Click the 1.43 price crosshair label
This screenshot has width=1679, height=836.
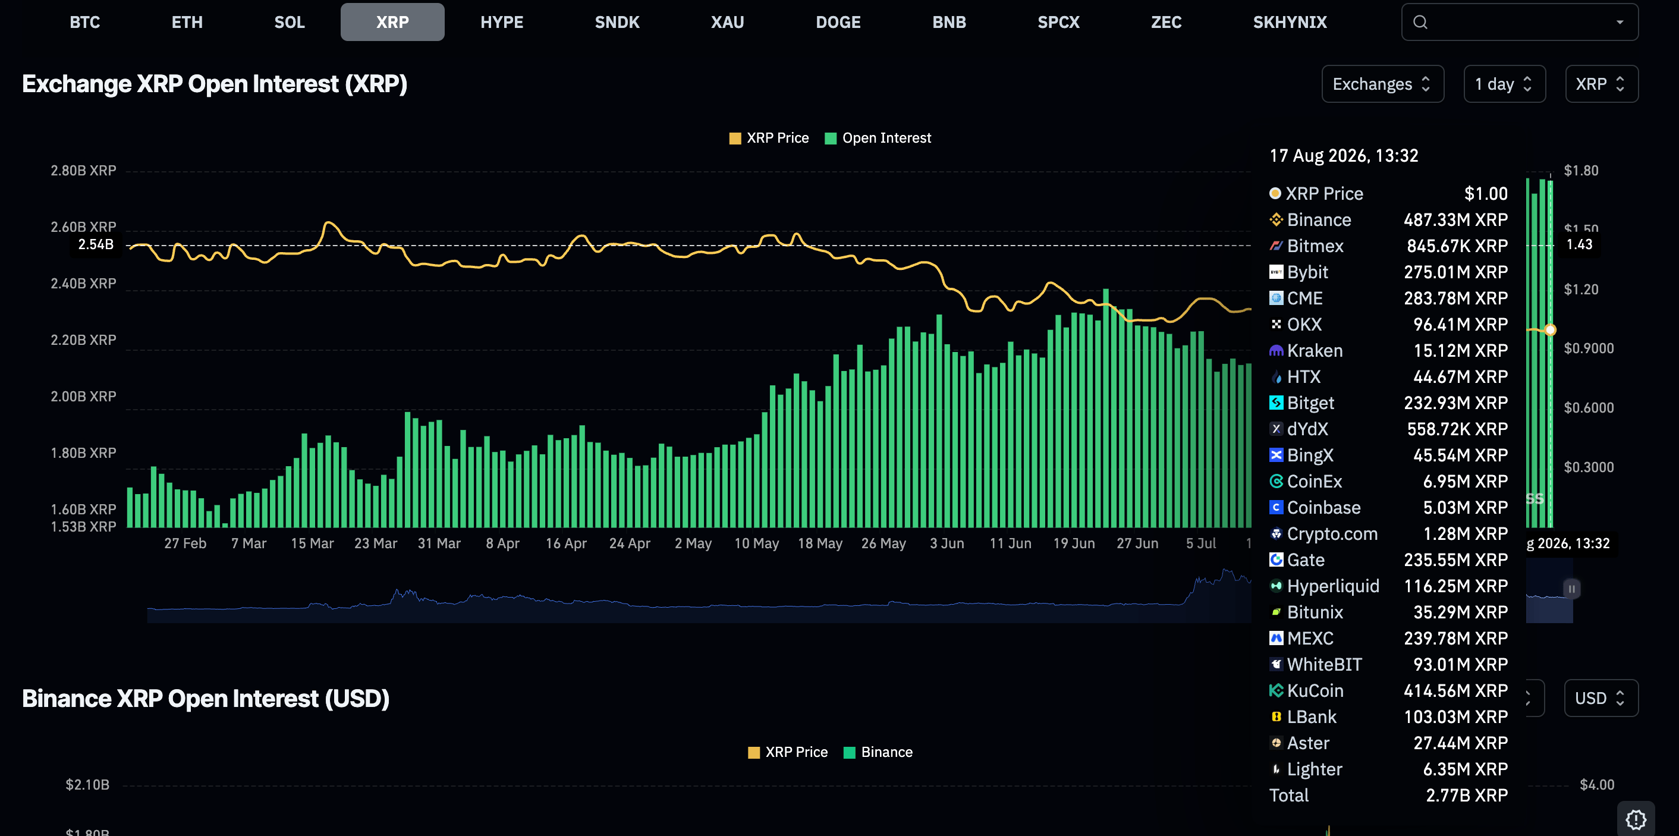pyautogui.click(x=1579, y=244)
